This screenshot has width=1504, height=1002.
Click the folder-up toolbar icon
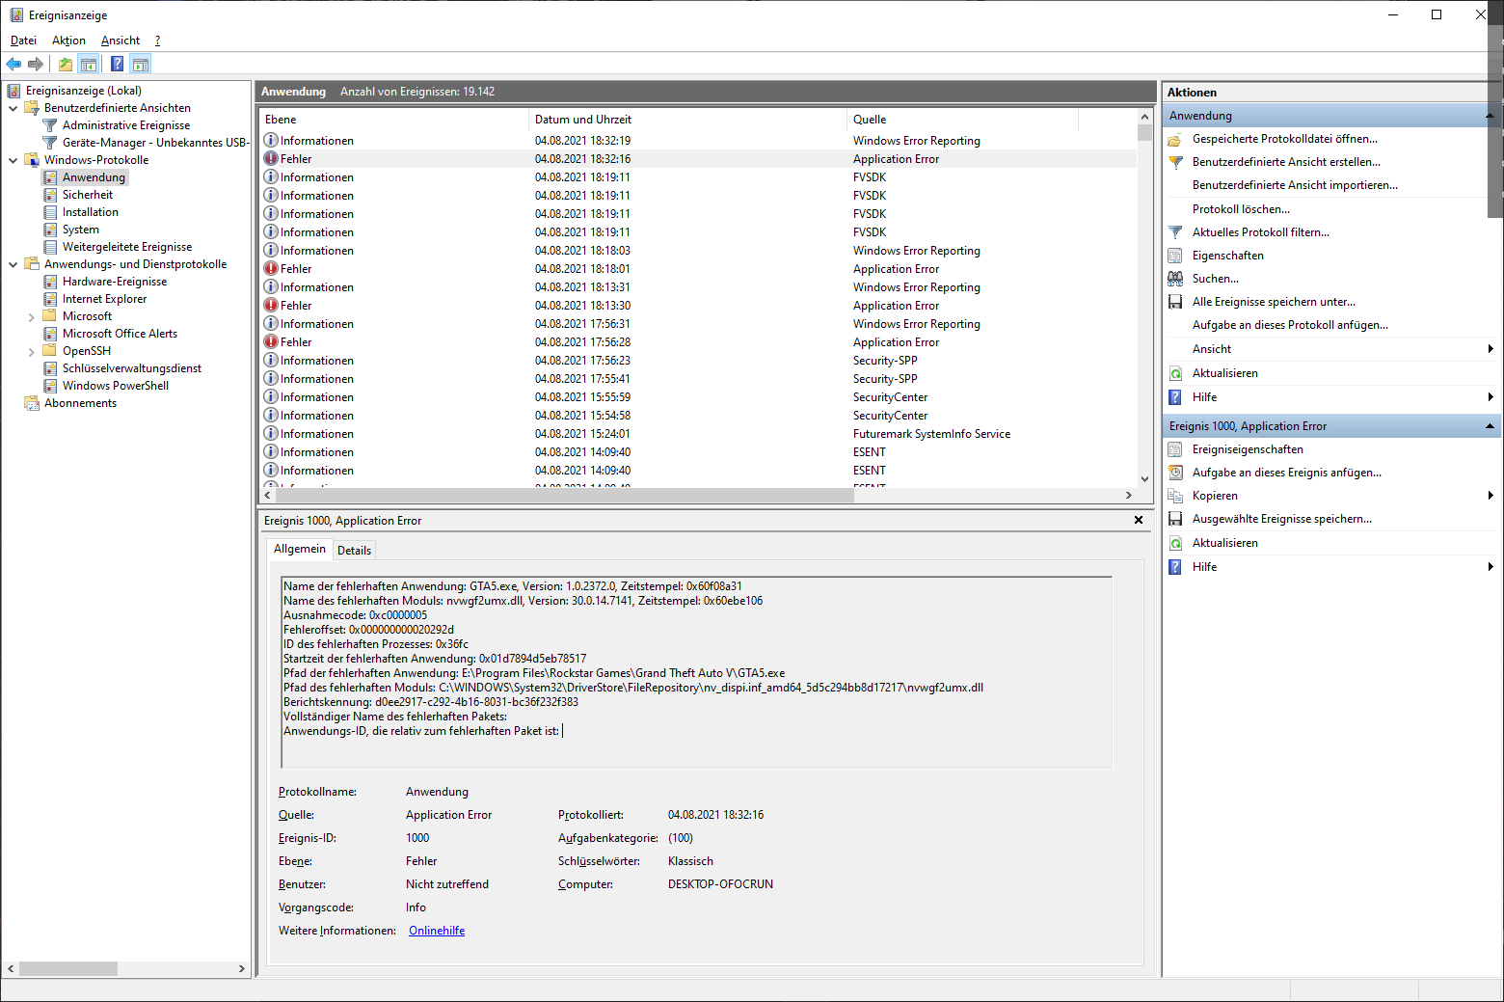[65, 65]
